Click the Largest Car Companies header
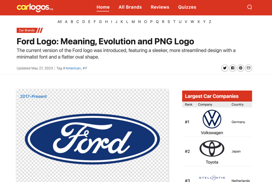This screenshot has width=272, height=182. pyautogui.click(x=217, y=96)
